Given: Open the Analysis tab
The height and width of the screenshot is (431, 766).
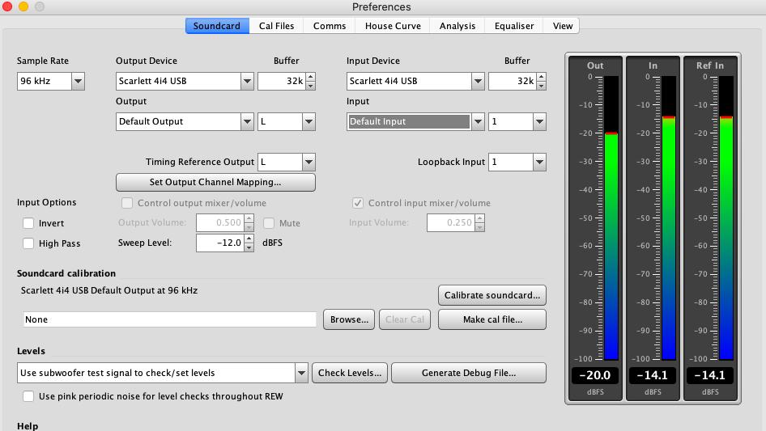Looking at the screenshot, I should tap(457, 26).
